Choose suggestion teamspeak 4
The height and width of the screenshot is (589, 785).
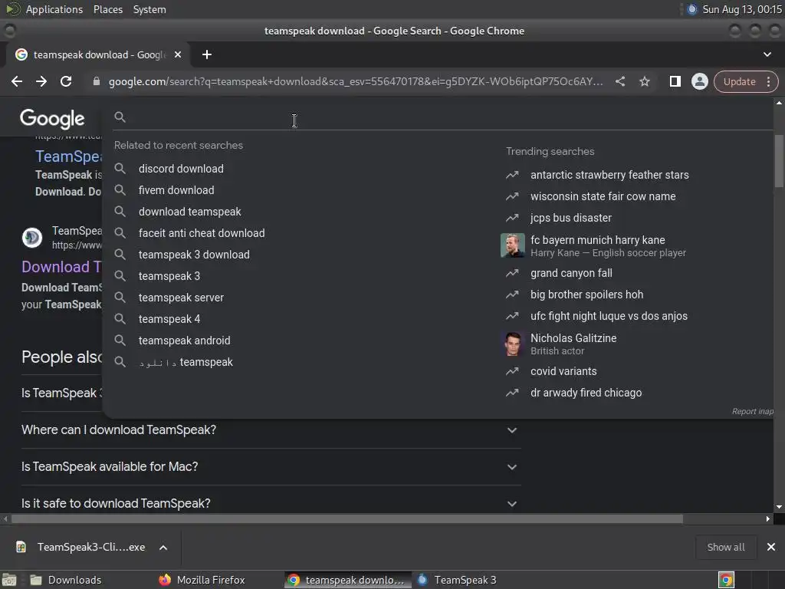coord(169,320)
